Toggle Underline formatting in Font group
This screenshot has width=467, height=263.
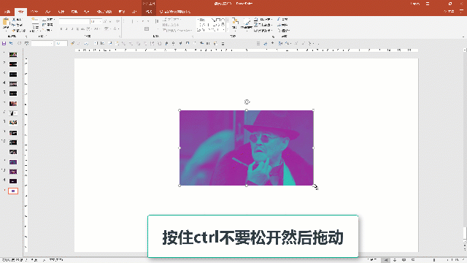72,29
